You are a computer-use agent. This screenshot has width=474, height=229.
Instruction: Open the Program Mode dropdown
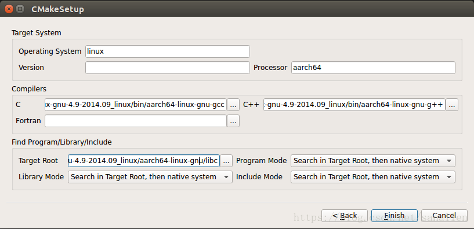(x=372, y=161)
